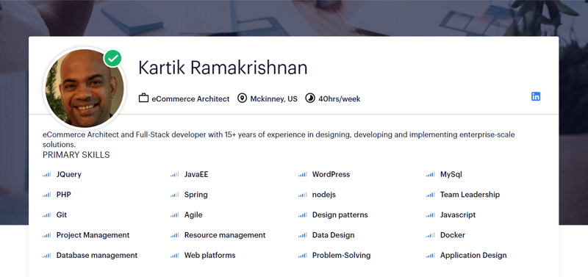Screen dimensions: 588x277
Task: Click the skill level bars next to Git
Action: tap(46, 215)
